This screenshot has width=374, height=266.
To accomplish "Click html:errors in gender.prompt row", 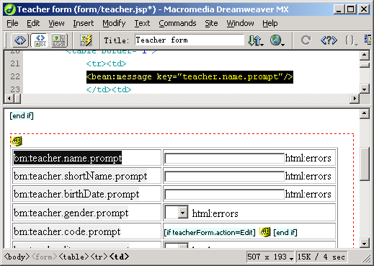I will pos(215,213).
